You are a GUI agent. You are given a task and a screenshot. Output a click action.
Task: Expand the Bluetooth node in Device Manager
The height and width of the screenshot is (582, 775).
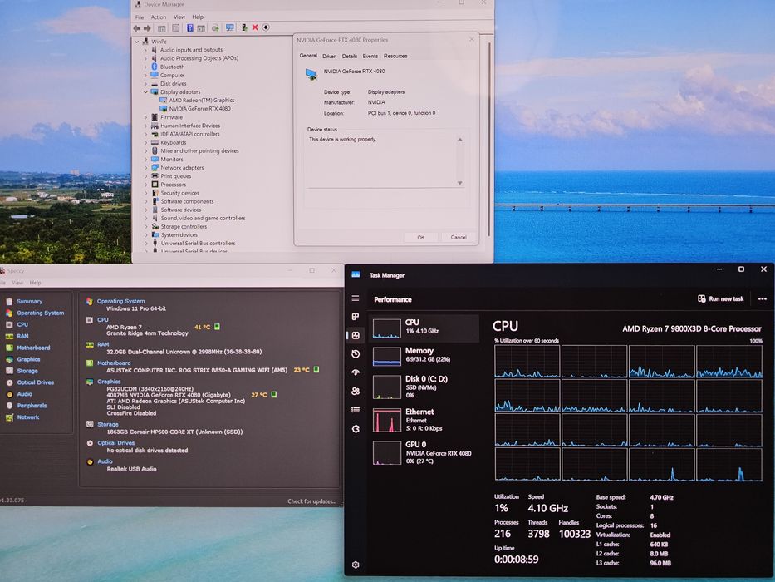[146, 67]
